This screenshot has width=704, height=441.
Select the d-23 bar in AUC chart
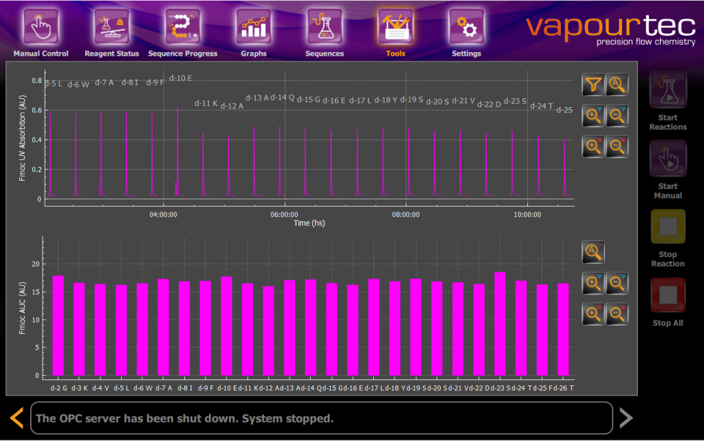click(500, 324)
